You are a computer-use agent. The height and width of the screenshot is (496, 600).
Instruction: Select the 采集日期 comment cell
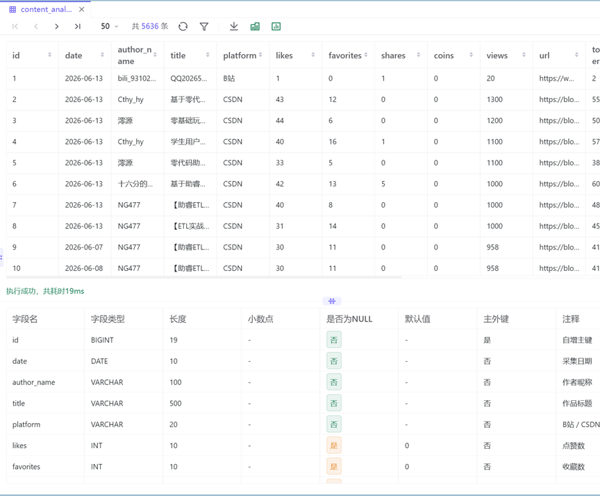[577, 361]
